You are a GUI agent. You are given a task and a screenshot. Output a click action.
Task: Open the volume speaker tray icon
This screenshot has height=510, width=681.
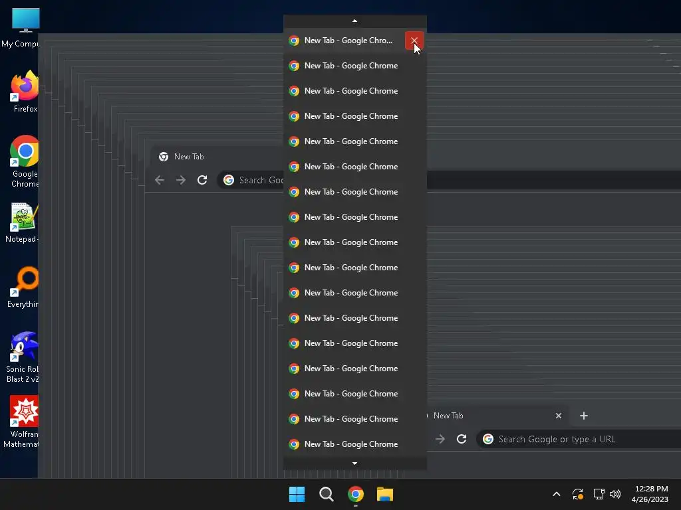(x=615, y=494)
